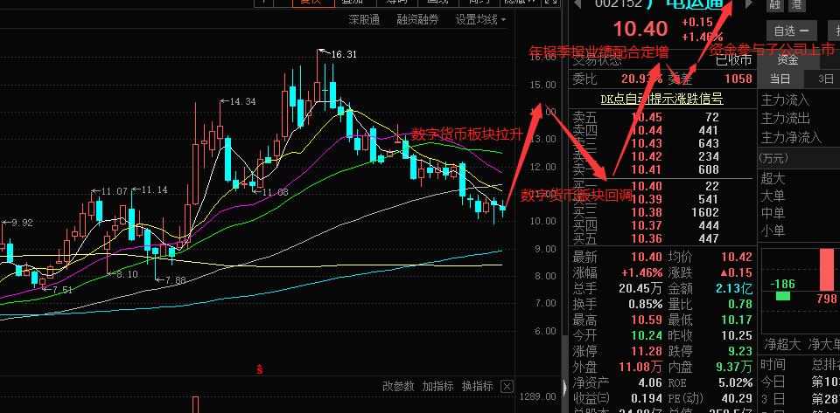Viewport: 840px width, 413px height.
Task: Click the 金额 2.13亿 value
Action: 734,288
